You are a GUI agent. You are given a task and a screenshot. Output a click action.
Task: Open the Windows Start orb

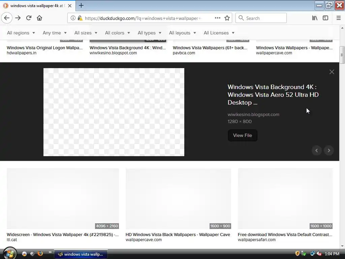tap(9, 253)
